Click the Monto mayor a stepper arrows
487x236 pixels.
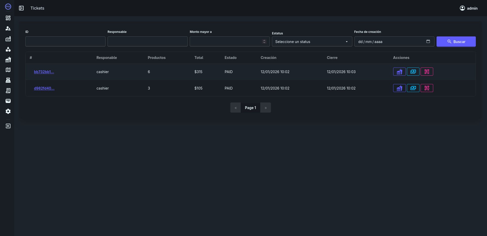pyautogui.click(x=264, y=41)
